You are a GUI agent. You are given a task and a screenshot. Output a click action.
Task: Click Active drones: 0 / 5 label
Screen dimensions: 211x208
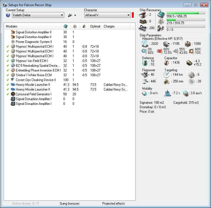(x=26, y=204)
